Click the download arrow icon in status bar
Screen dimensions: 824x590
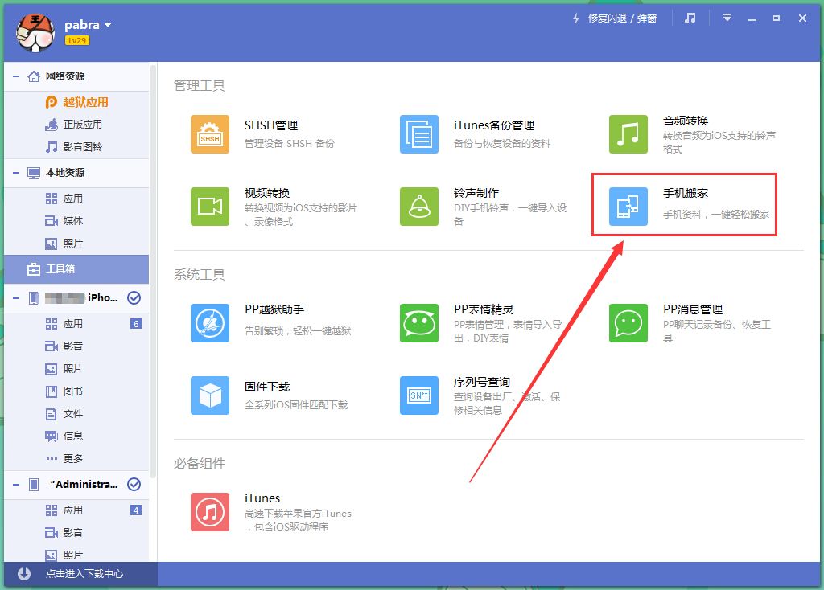pos(23,574)
